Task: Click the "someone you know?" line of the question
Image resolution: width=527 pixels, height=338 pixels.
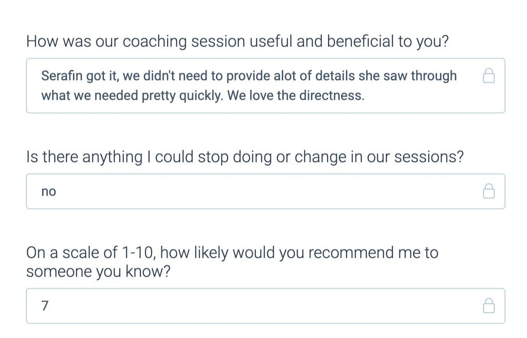Action: [x=98, y=272]
